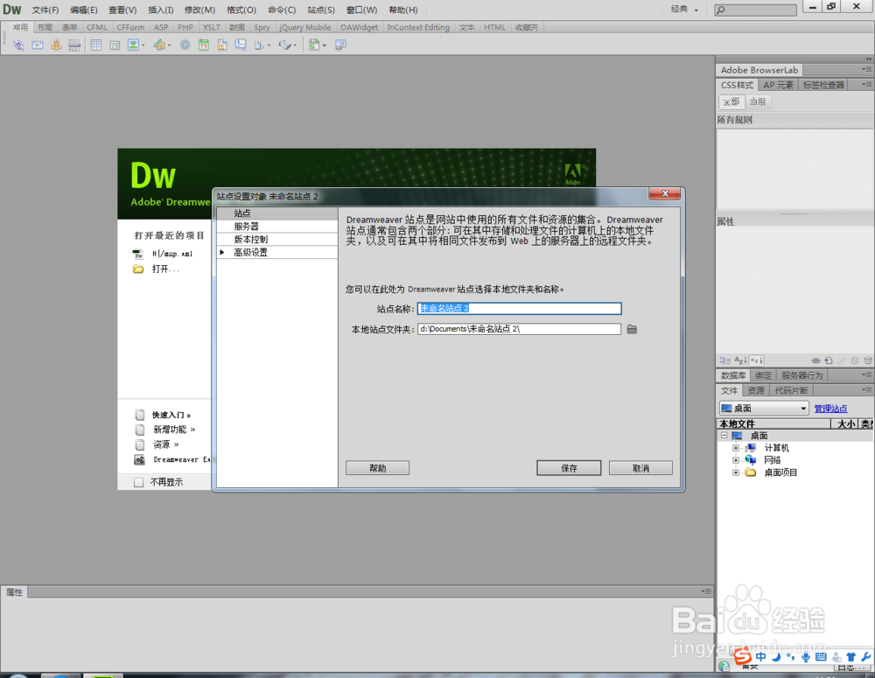Click the 保存 button
The image size is (875, 678).
pos(569,468)
